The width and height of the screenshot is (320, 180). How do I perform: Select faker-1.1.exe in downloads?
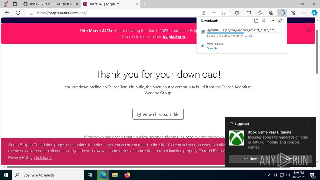(x=215, y=44)
